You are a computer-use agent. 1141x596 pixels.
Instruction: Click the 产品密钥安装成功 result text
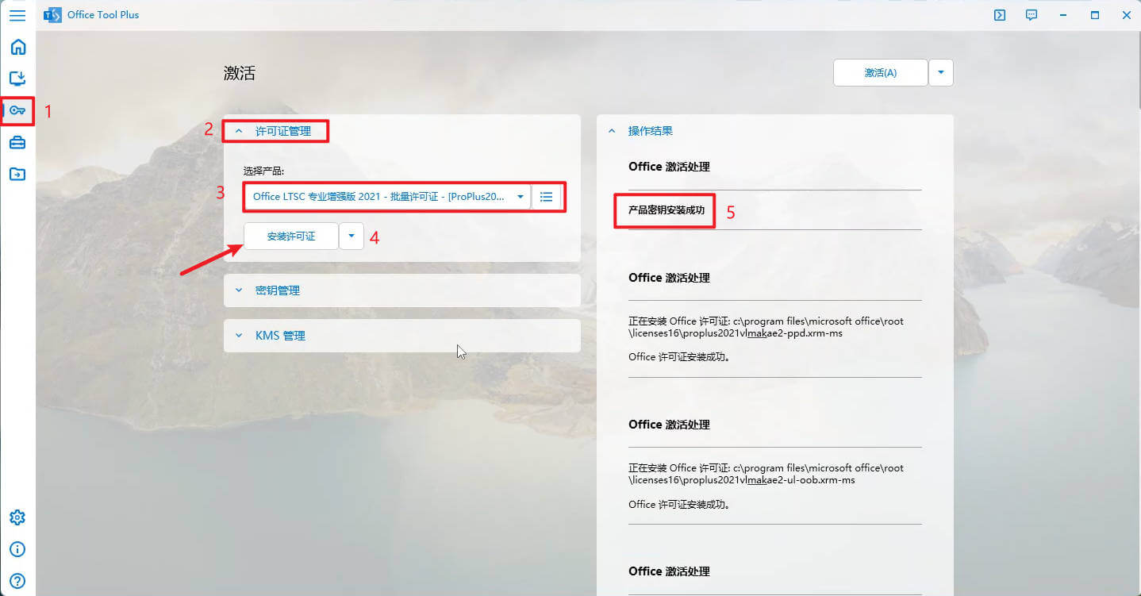click(667, 210)
